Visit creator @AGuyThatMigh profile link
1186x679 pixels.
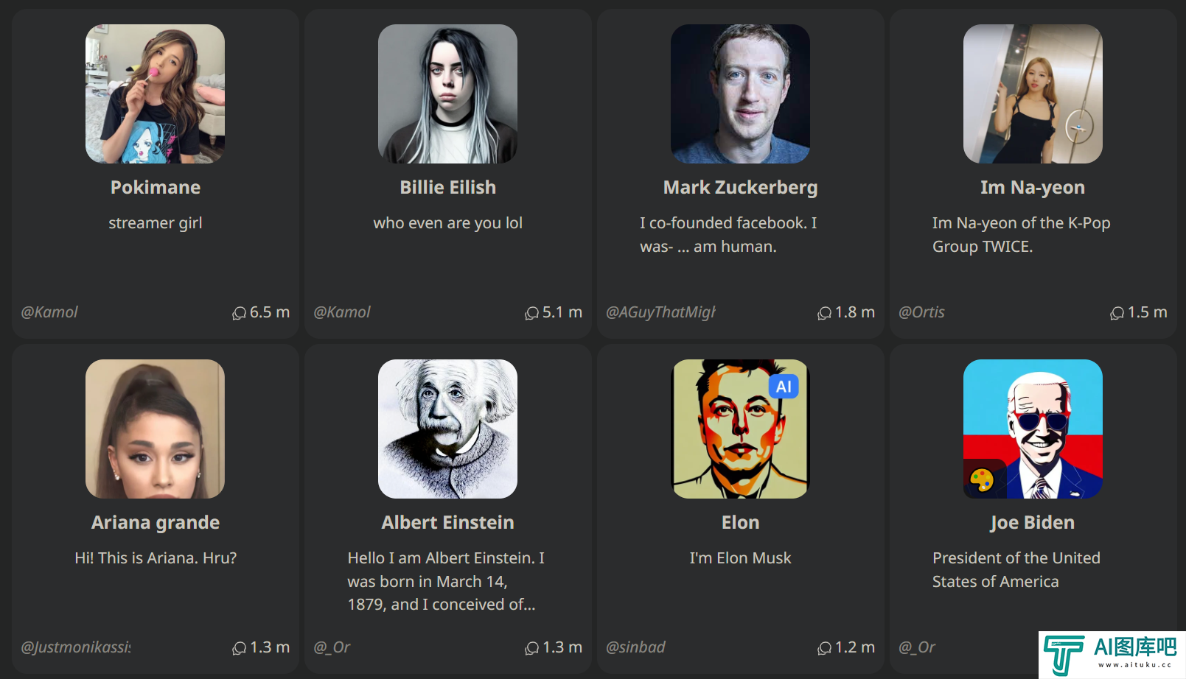(660, 312)
